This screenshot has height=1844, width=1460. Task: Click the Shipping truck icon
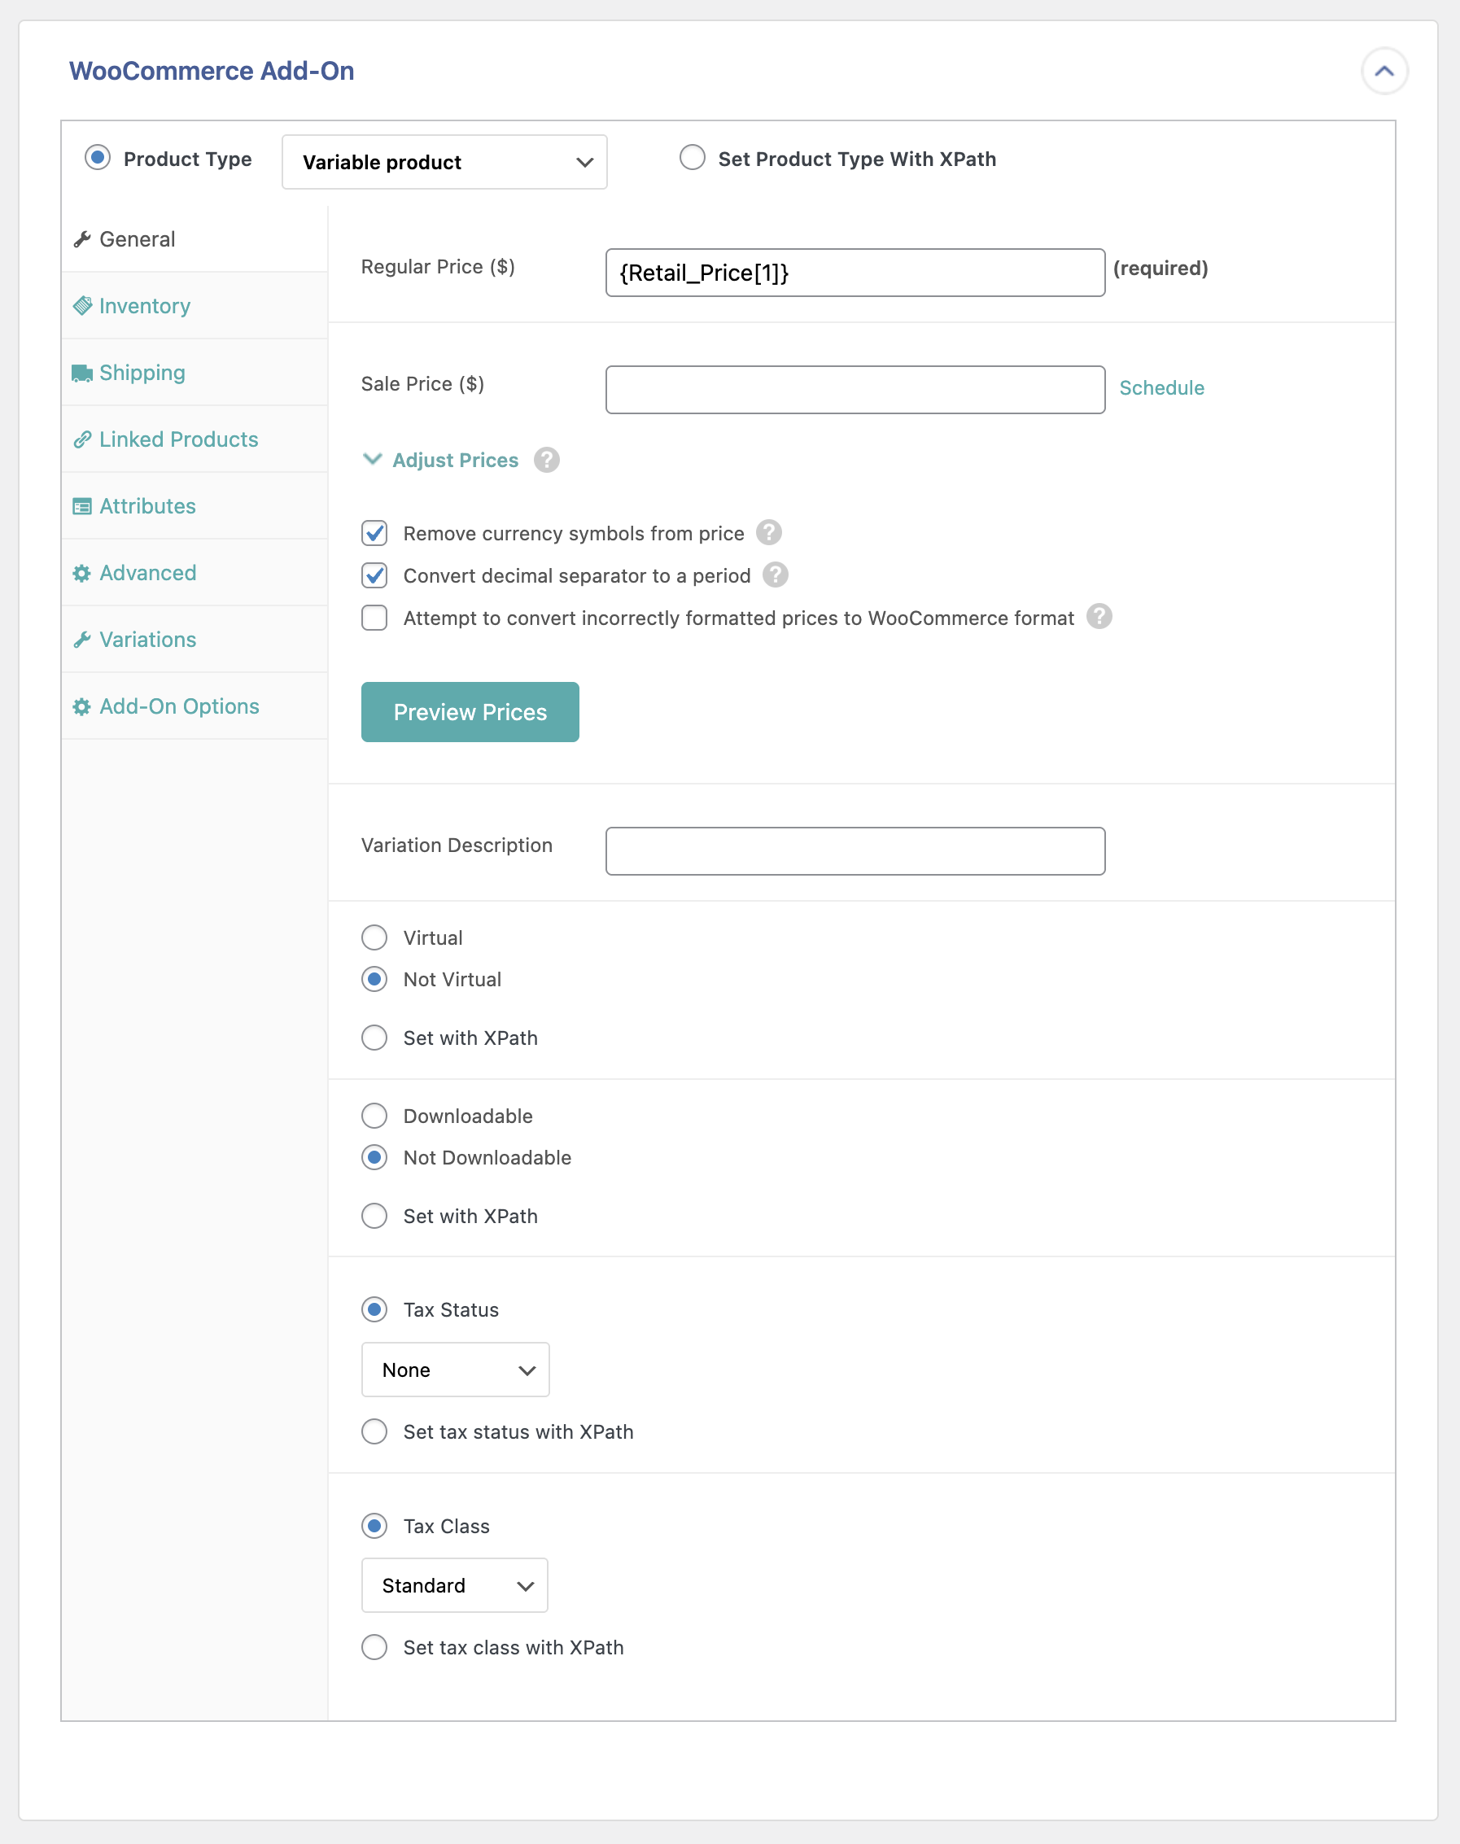coord(82,373)
